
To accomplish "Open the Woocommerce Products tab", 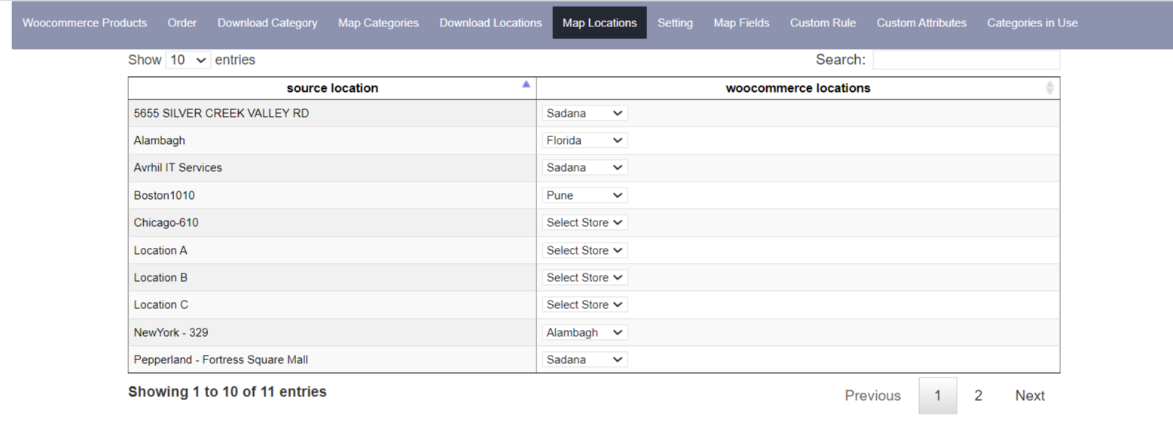I will coord(84,23).
